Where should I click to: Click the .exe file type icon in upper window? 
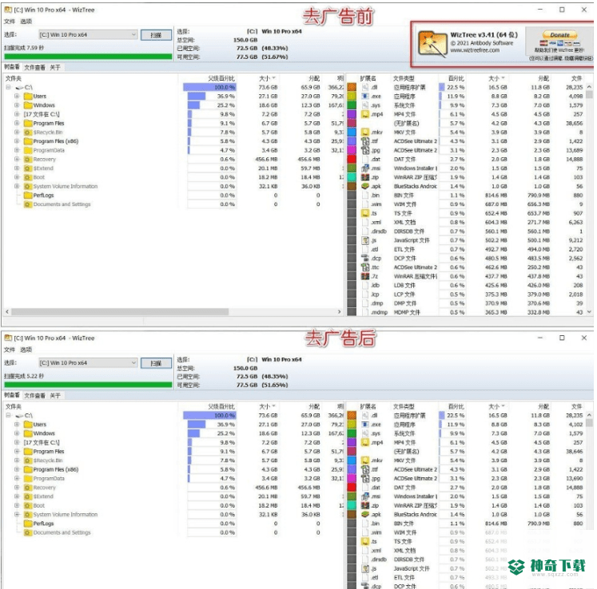pos(365,97)
